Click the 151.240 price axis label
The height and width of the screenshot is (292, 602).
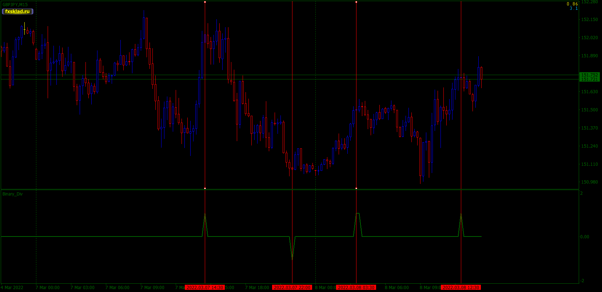click(589, 146)
